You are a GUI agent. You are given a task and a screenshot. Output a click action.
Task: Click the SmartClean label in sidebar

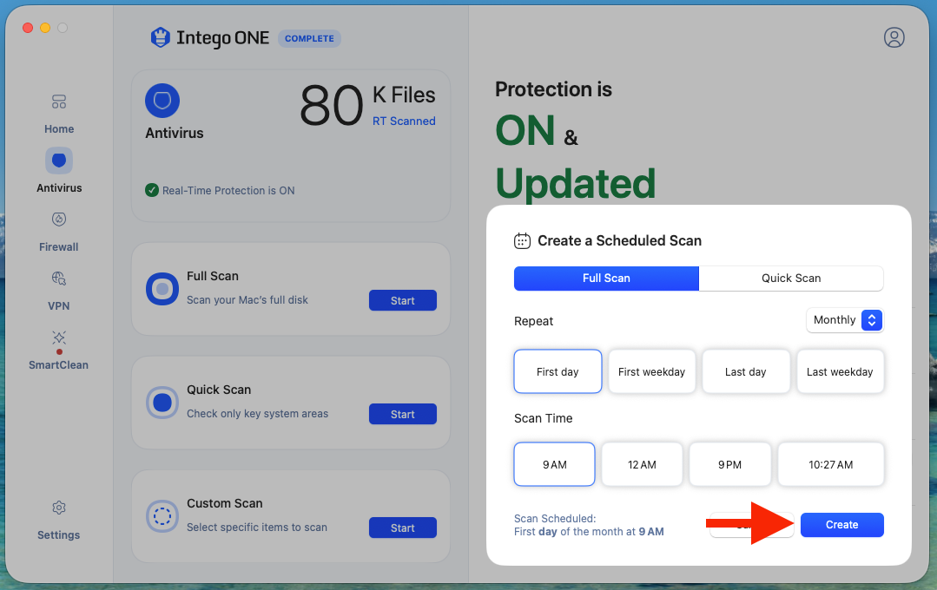(x=58, y=365)
